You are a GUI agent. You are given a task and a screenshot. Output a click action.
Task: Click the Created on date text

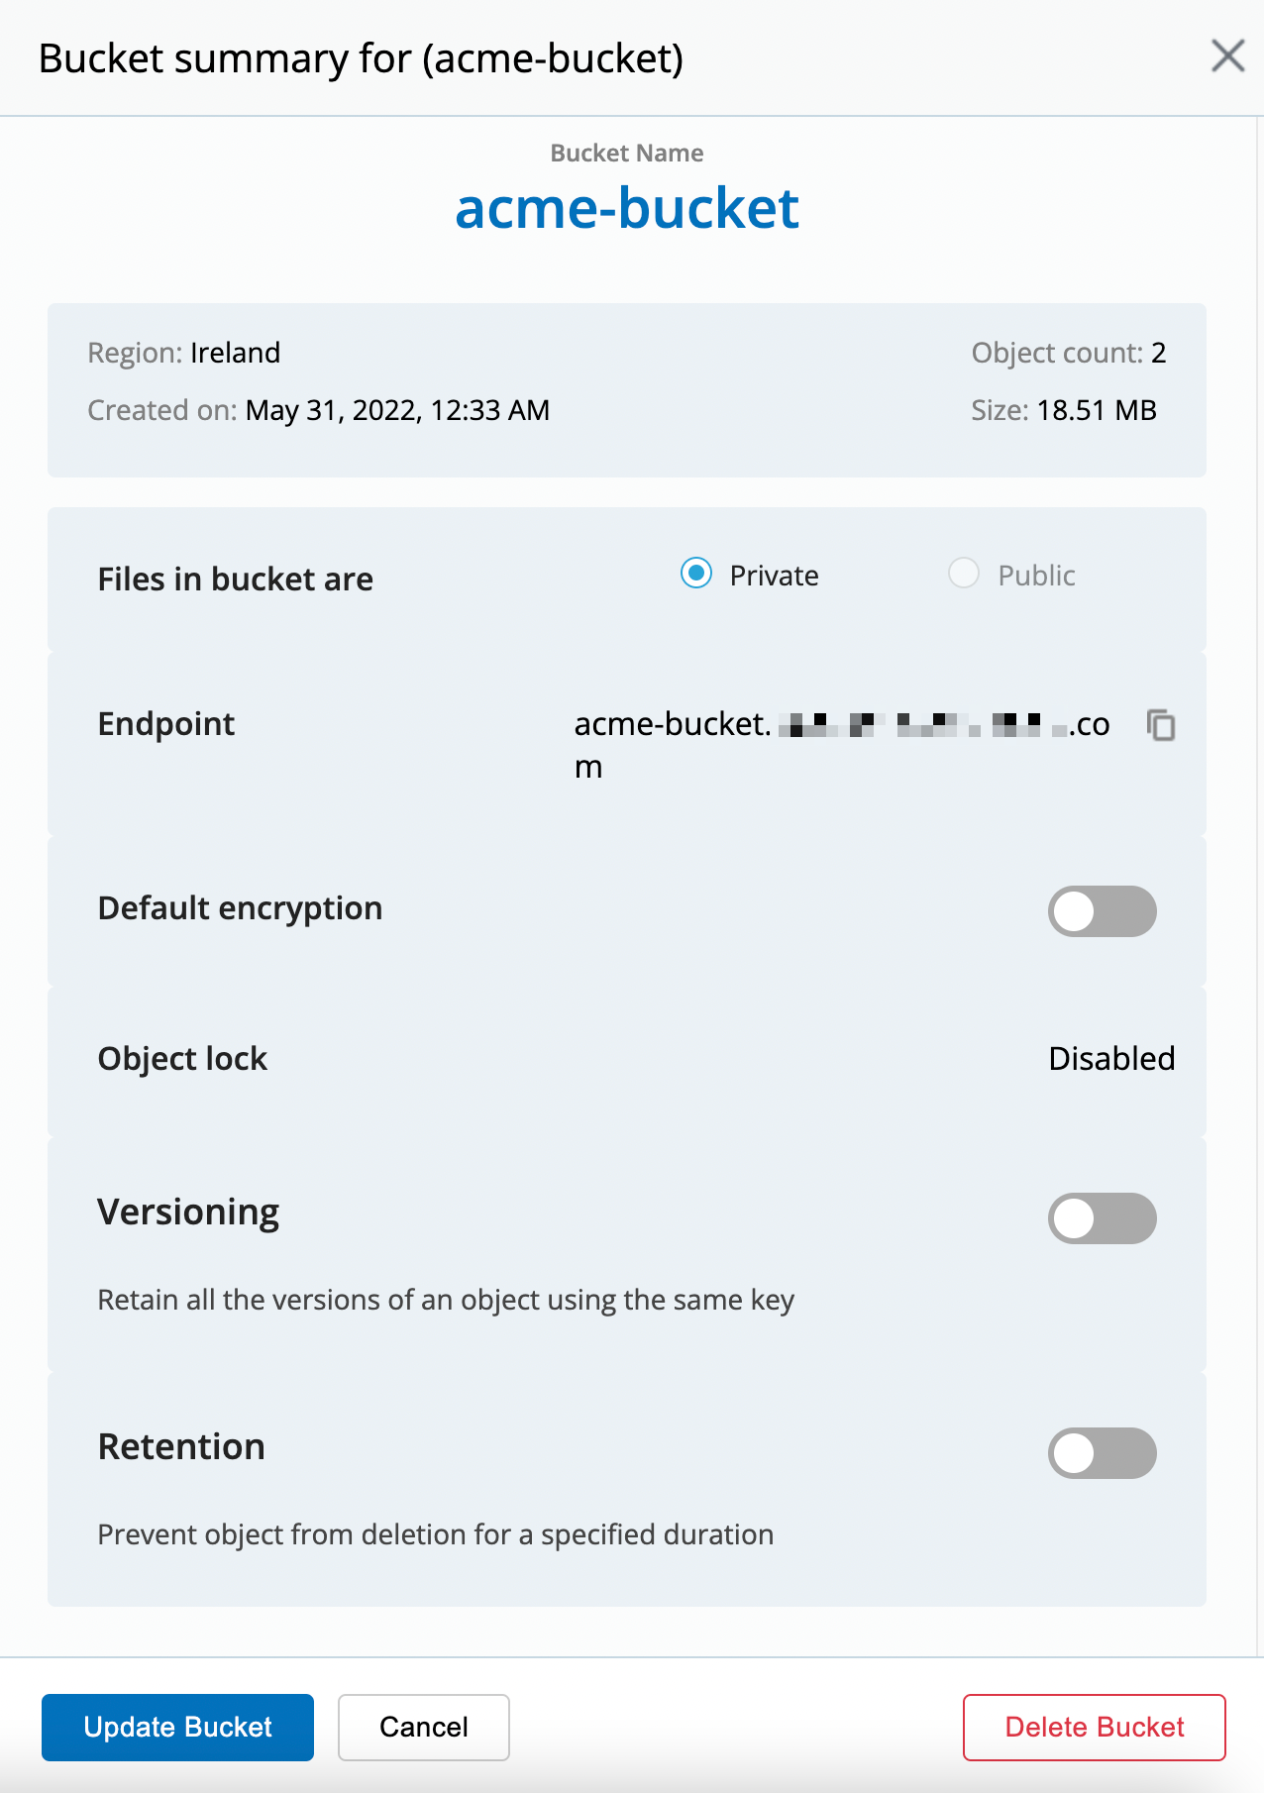pyautogui.click(x=318, y=409)
